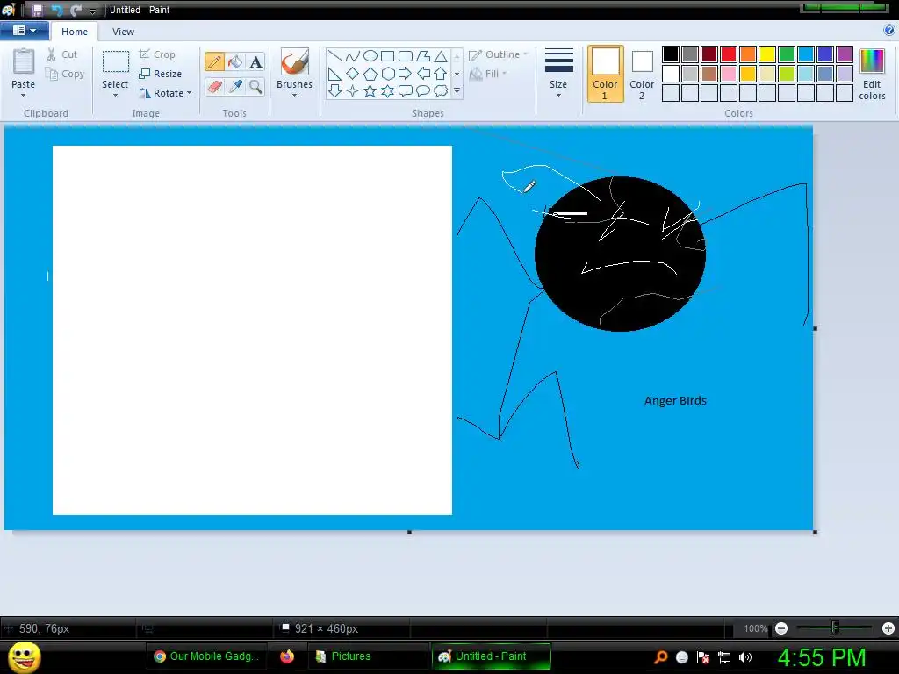Choose the Polygon shape
The width and height of the screenshot is (899, 674).
point(423,55)
